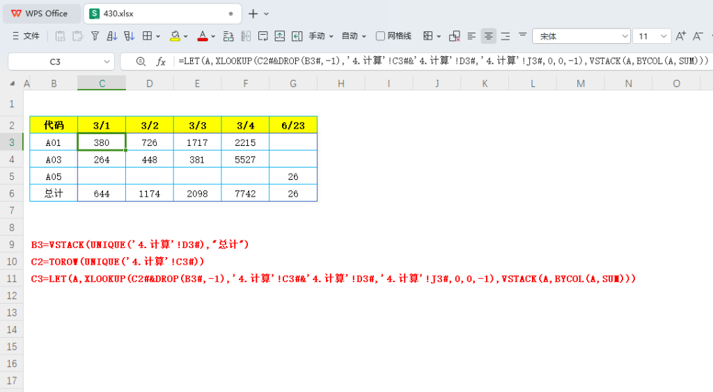Click the zoom magnifier in formula bar

pyautogui.click(x=141, y=61)
